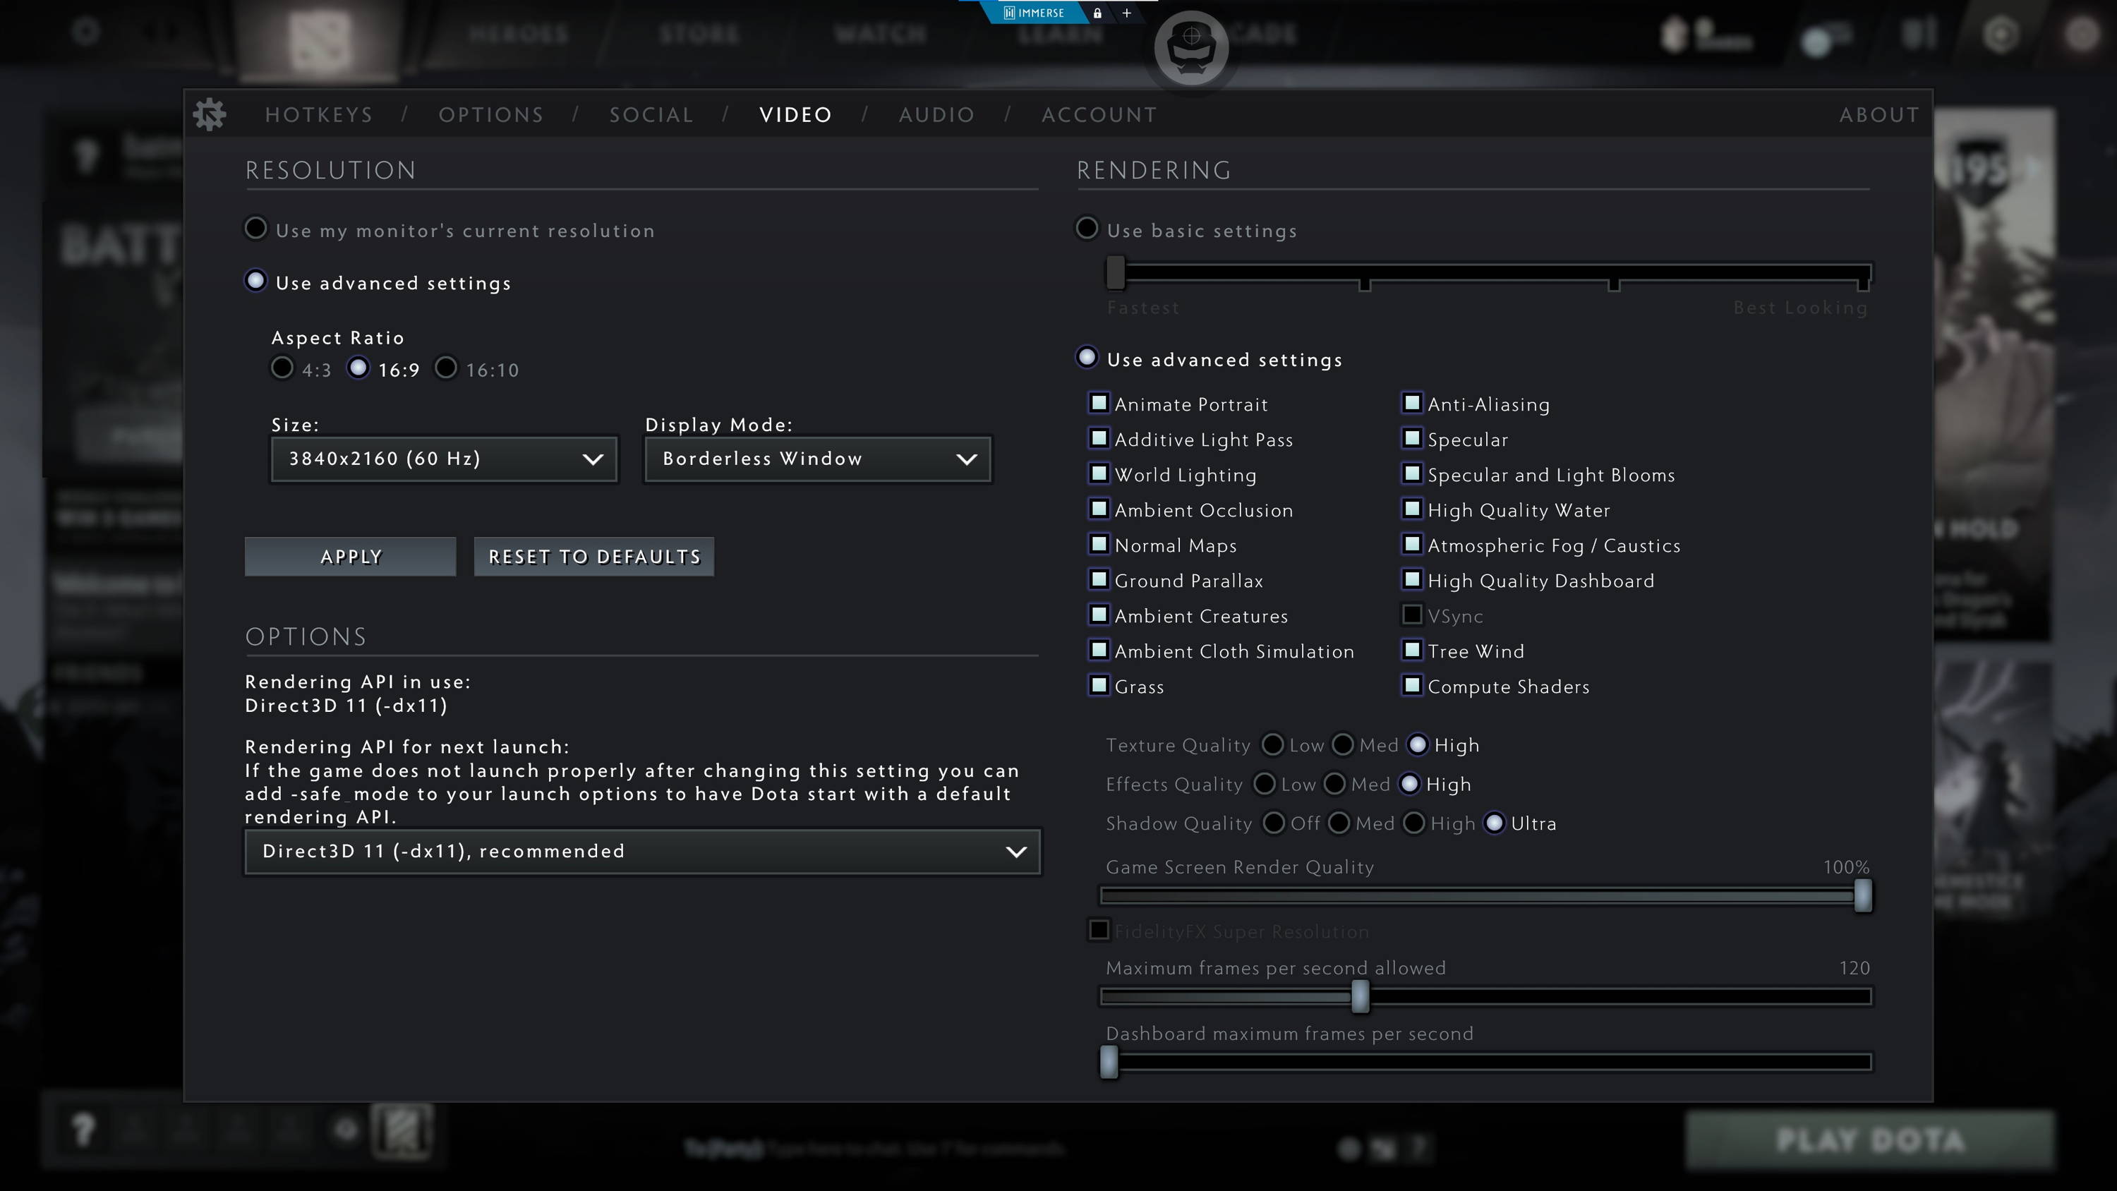Viewport: 2117px width, 1191px height.
Task: Click Dashboard maximum frames per second slider handle
Action: pyautogui.click(x=1109, y=1062)
